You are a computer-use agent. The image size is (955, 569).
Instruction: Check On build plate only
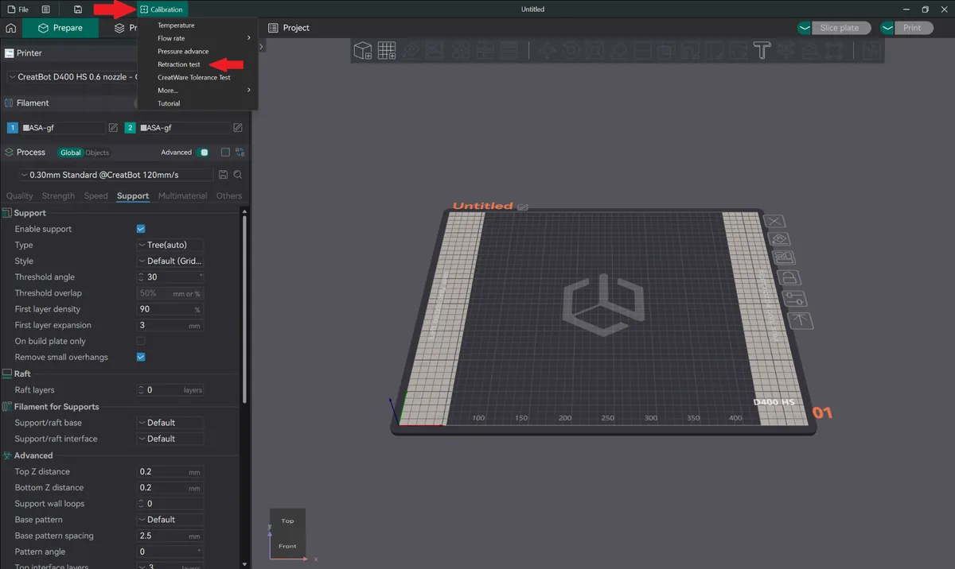141,341
